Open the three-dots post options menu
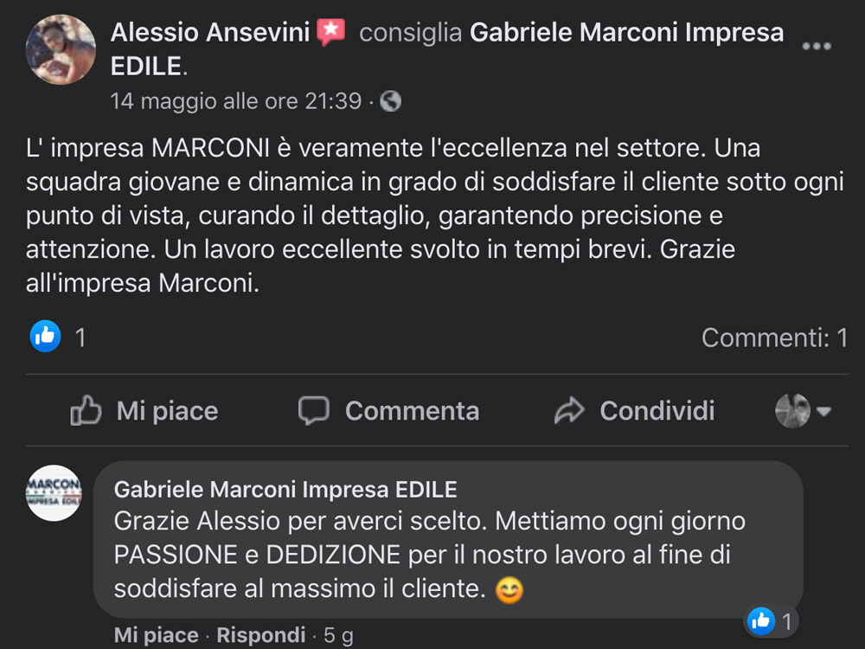 816,46
